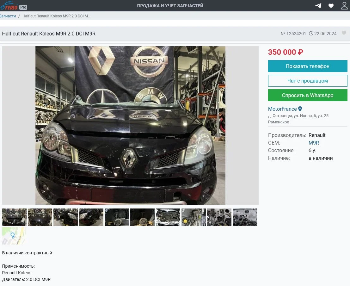This screenshot has width=350, height=286.
Task: Select third thumbnail showing side headlight
Action: point(66,217)
